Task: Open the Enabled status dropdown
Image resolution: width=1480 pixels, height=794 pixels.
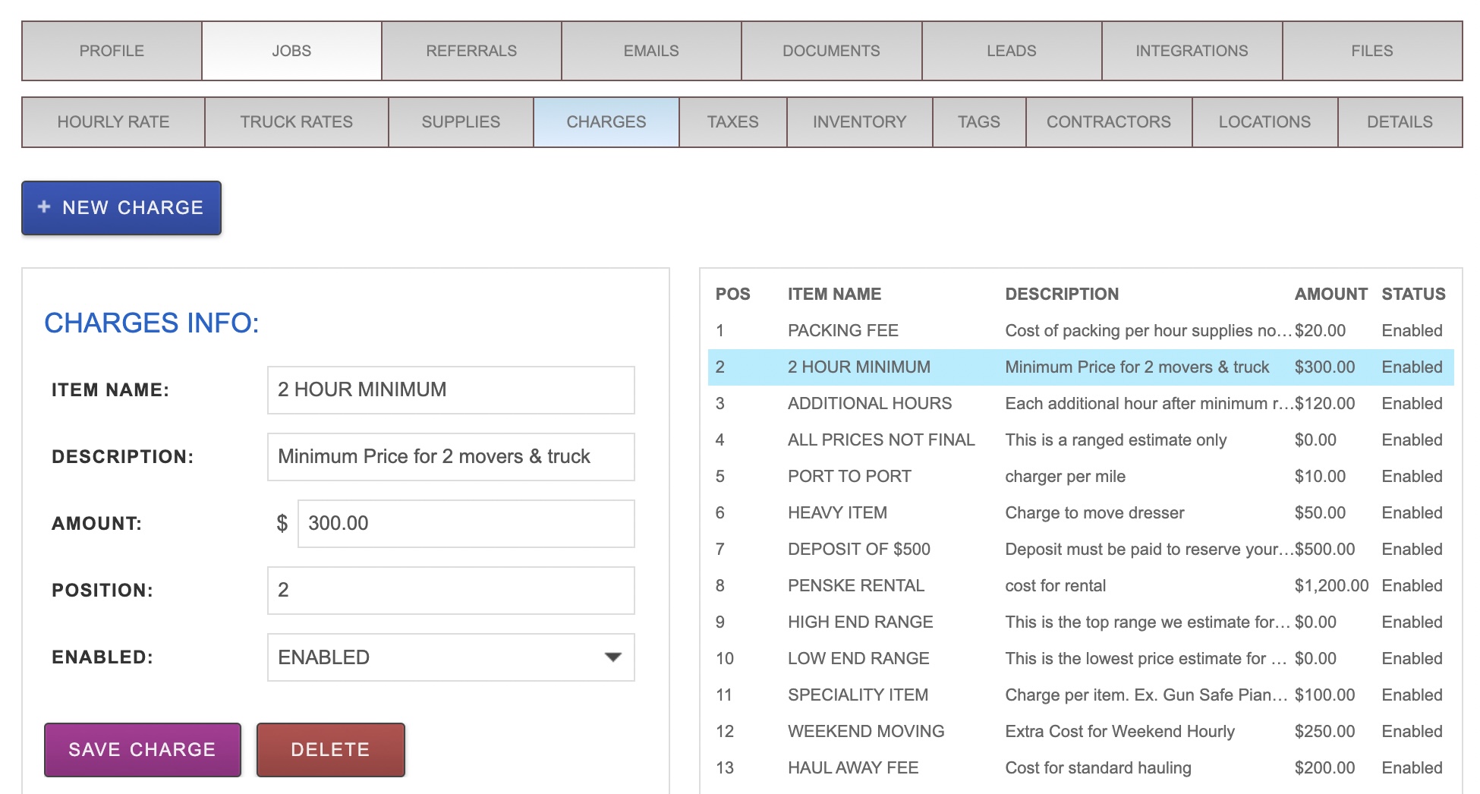Action: click(x=451, y=657)
